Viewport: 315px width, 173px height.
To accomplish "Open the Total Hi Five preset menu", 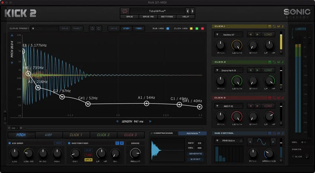I will click(x=157, y=11).
